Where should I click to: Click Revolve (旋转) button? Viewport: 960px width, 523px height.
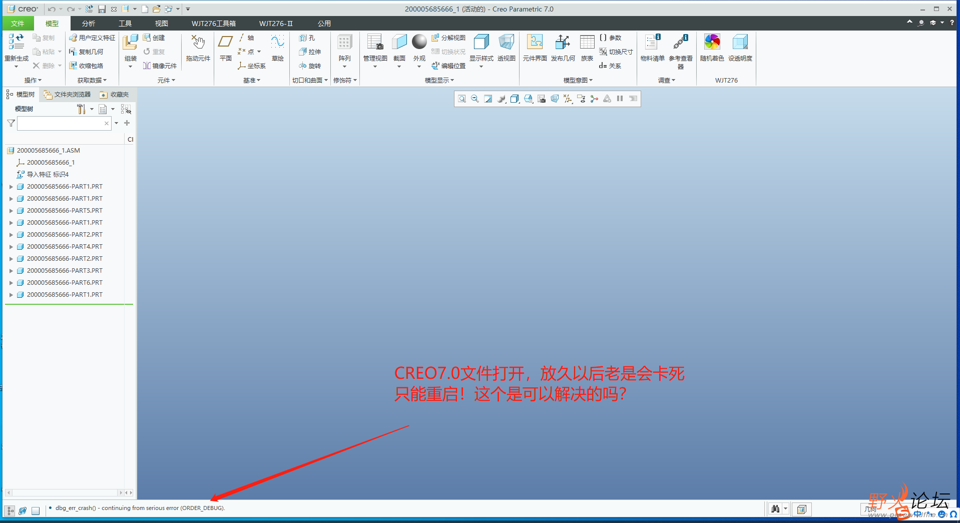point(310,66)
